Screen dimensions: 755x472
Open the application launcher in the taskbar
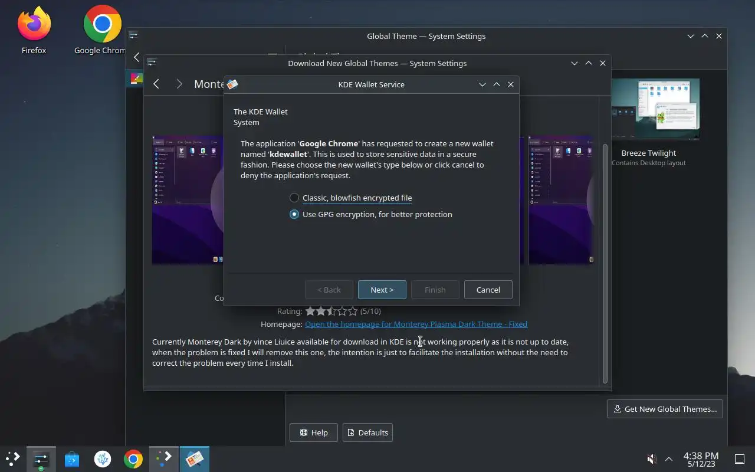pos(13,458)
